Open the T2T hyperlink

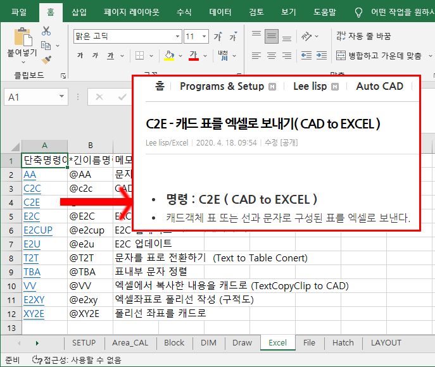point(31,258)
